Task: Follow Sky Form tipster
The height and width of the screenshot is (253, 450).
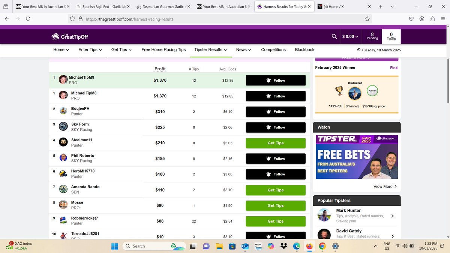Action: click(x=276, y=127)
